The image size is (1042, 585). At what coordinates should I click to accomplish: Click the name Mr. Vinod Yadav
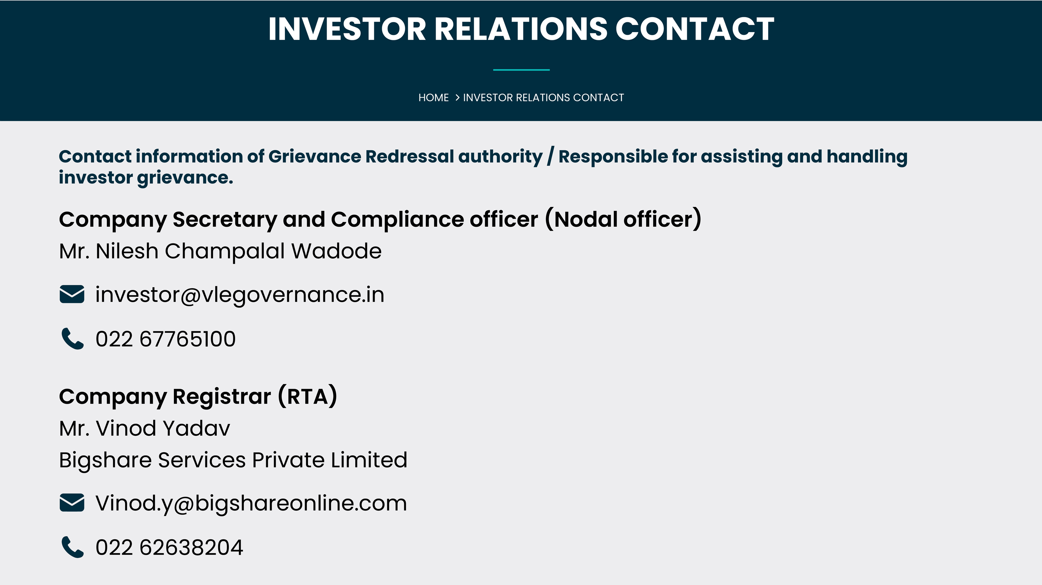144,428
